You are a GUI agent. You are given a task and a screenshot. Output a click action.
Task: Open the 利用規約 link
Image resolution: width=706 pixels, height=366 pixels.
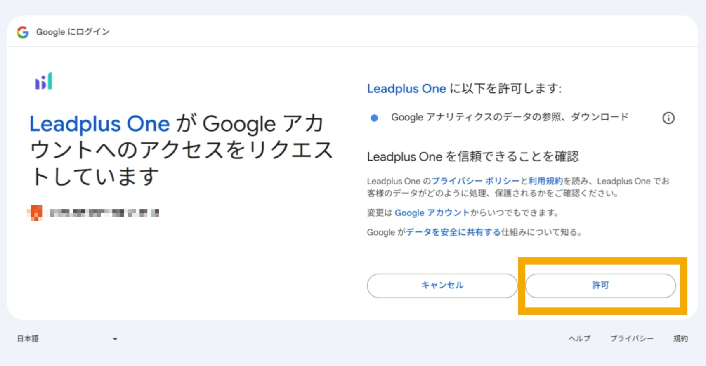click(545, 181)
